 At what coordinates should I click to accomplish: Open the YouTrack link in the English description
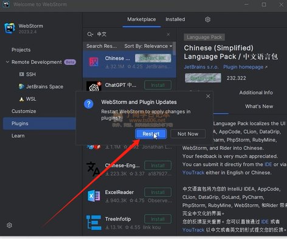coord(193,173)
